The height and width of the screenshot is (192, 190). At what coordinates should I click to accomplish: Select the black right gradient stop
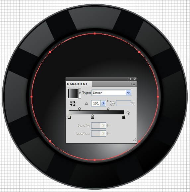(124, 117)
